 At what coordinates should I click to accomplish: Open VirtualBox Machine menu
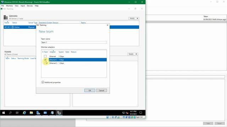[x=9, y=6]
